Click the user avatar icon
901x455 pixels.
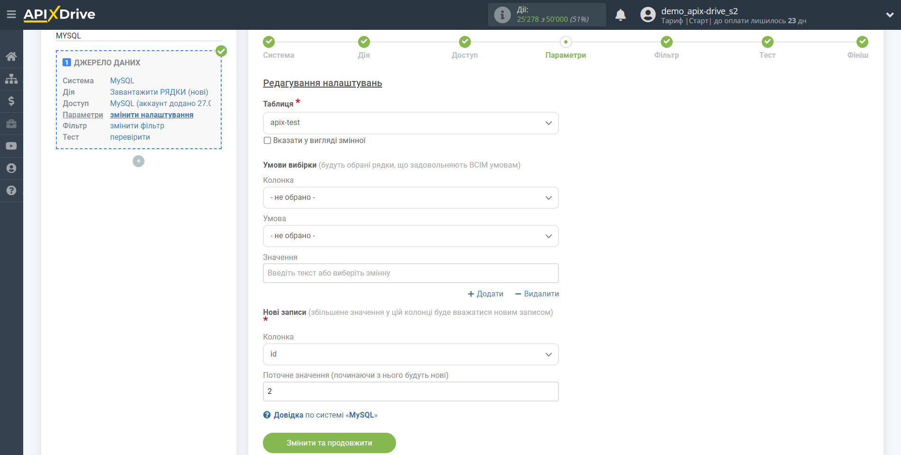(648, 15)
